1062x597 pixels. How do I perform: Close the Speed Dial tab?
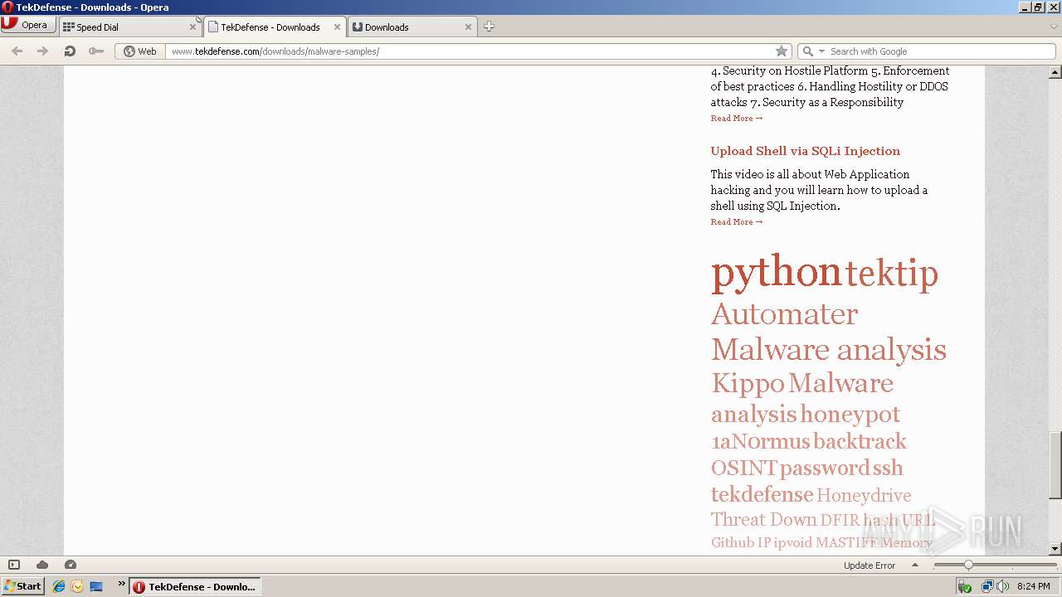pyautogui.click(x=192, y=27)
